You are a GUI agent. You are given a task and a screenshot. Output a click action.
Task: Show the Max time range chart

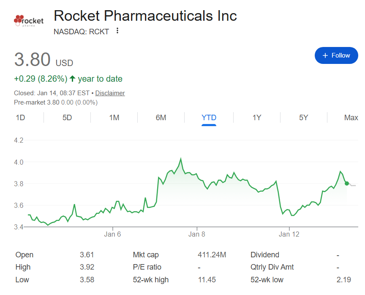351,118
